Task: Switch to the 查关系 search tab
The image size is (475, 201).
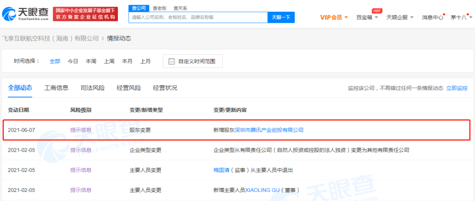Action: click(x=180, y=8)
